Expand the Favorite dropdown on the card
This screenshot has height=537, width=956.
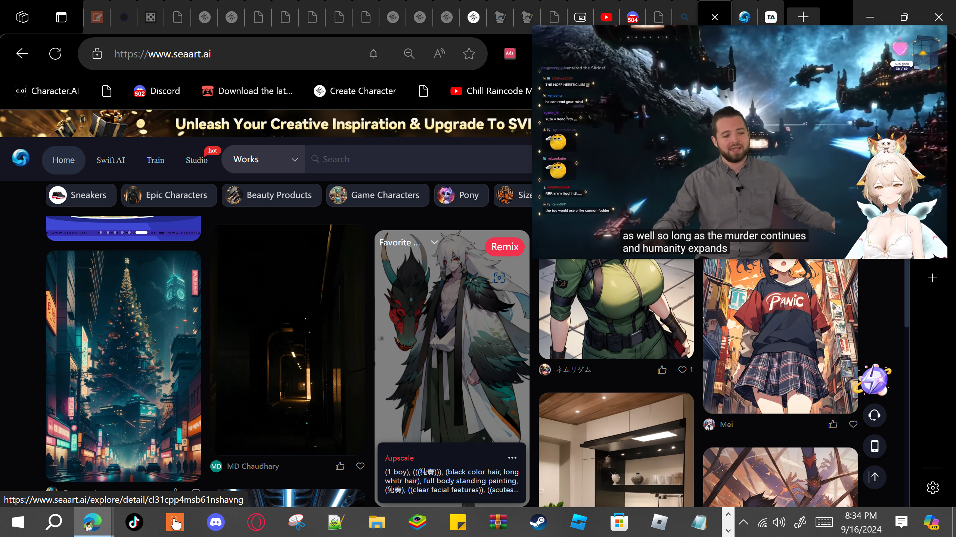409,242
